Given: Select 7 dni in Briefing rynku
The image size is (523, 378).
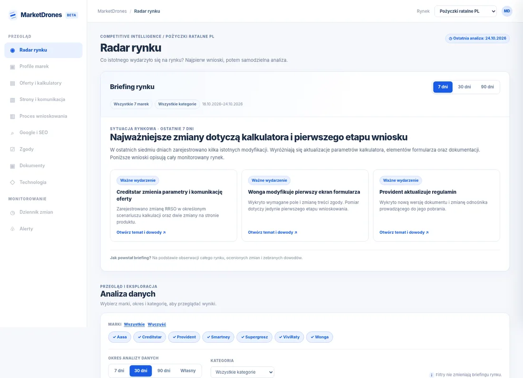Looking at the screenshot, I should 443,87.
